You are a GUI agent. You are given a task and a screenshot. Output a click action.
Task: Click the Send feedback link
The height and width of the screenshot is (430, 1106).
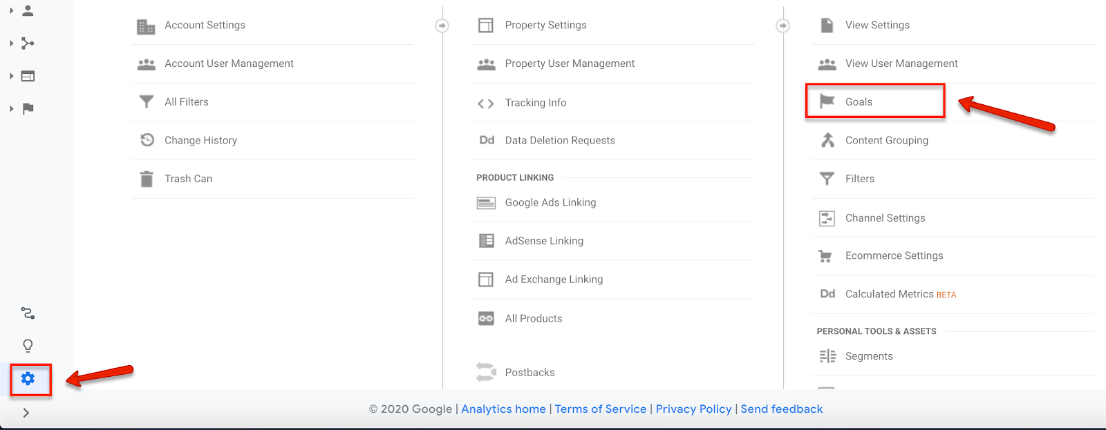[x=781, y=409]
